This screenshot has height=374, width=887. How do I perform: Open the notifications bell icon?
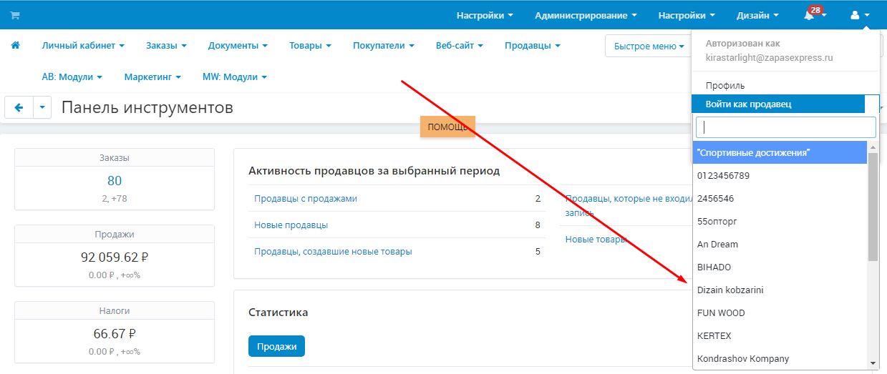[810, 15]
